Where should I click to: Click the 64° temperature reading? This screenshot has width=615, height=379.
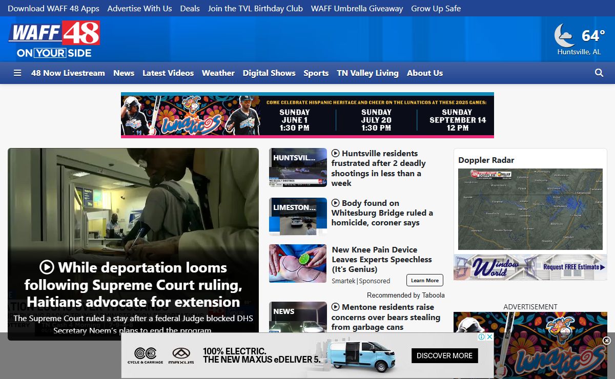(x=593, y=35)
